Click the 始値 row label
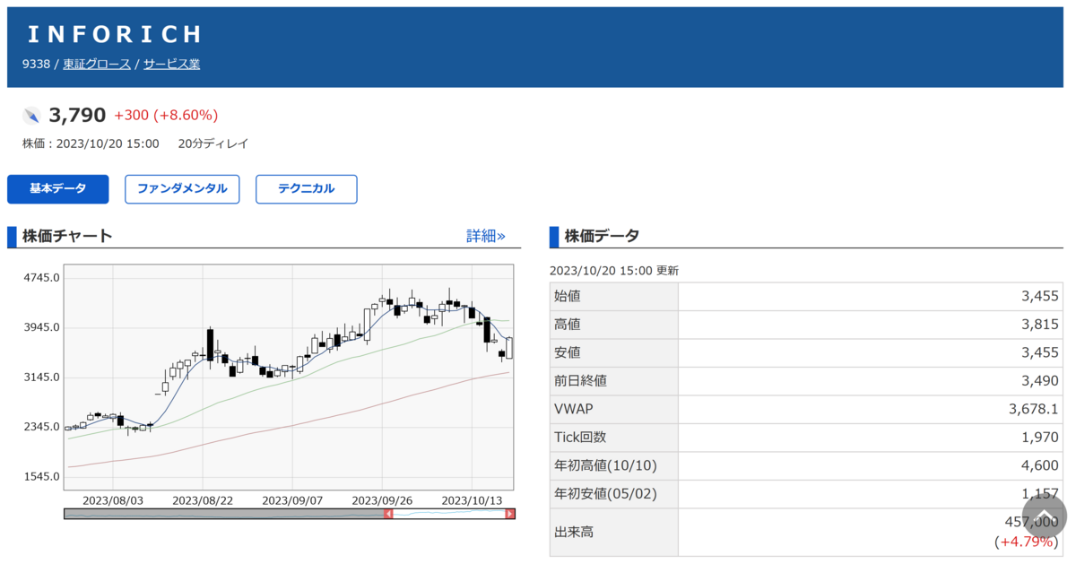The height and width of the screenshot is (564, 1076). [568, 296]
